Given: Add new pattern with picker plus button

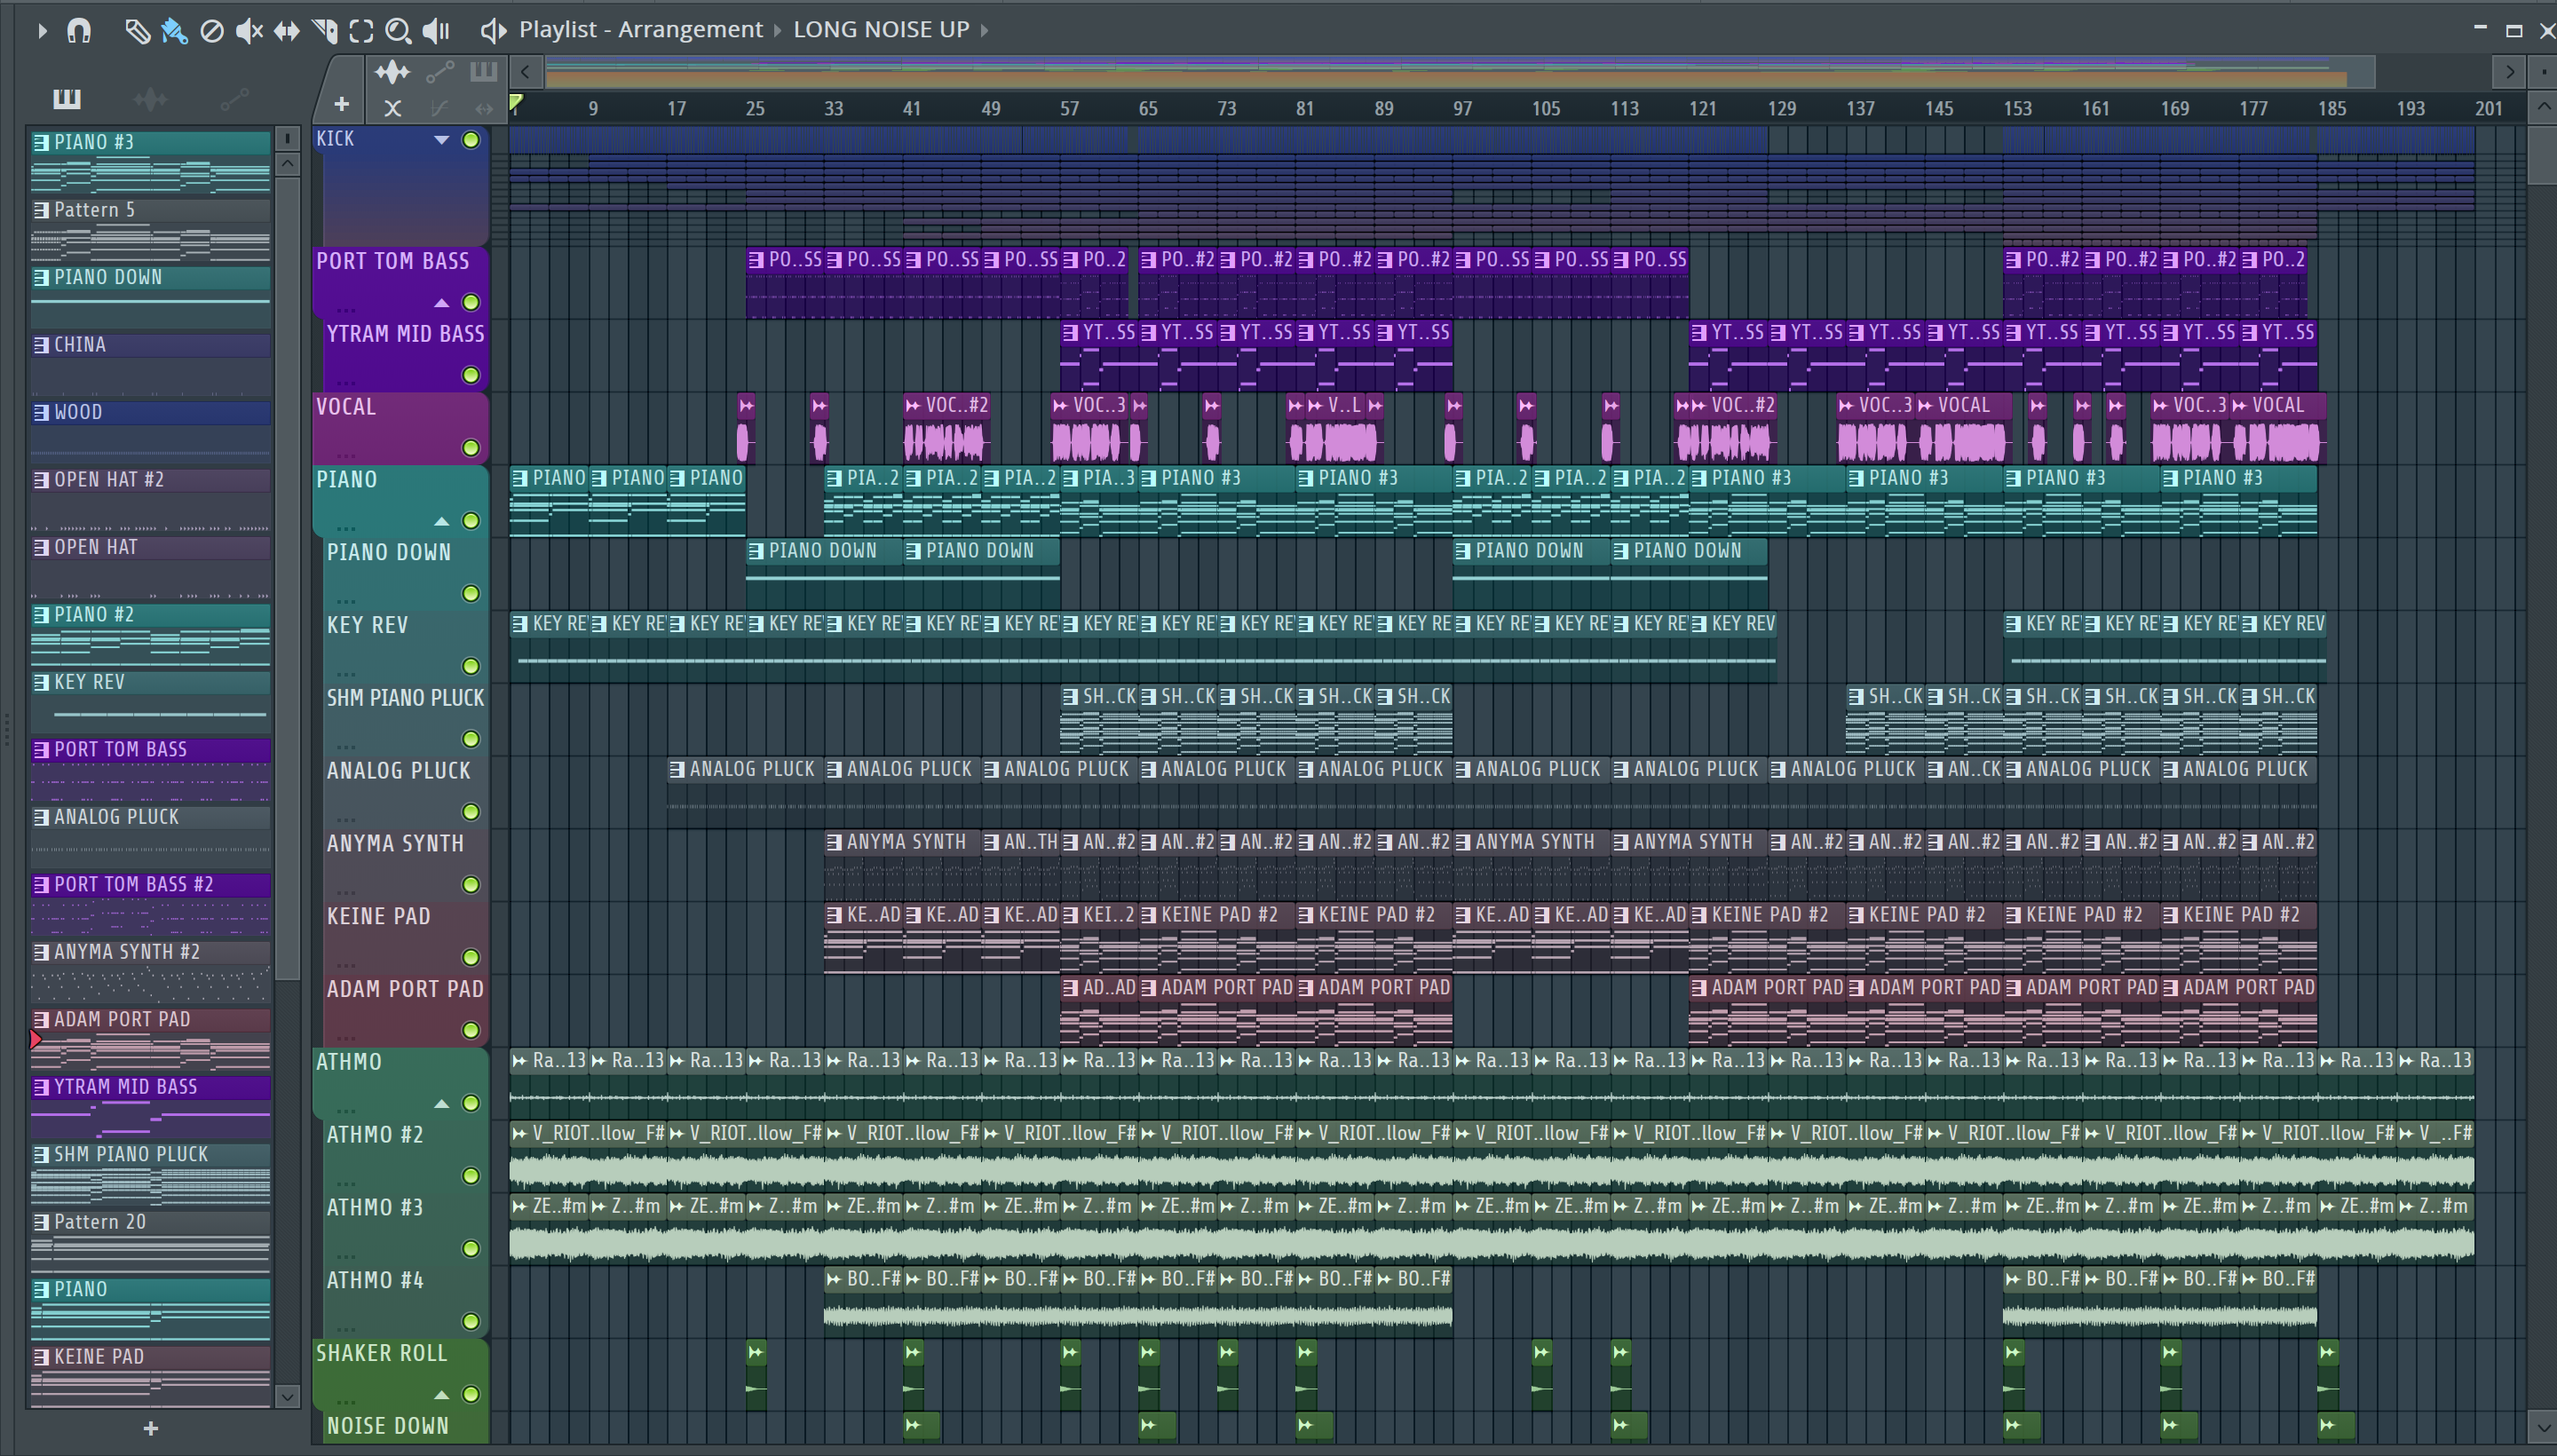Looking at the screenshot, I should point(151,1428).
